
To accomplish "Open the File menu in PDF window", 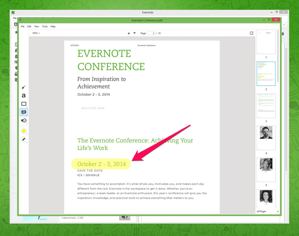I will tap(22, 27).
